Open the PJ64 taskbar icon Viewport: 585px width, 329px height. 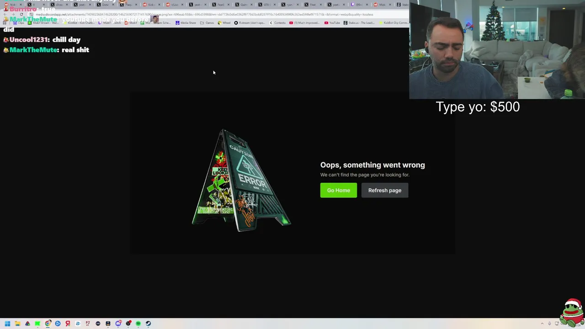88,324
